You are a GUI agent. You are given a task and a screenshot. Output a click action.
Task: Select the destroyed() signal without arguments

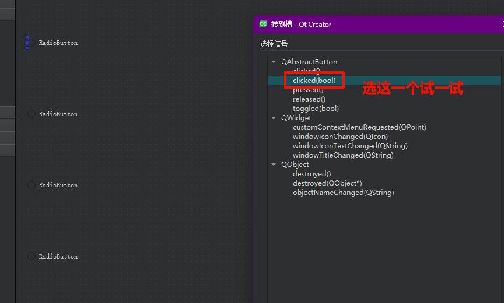[311, 174]
